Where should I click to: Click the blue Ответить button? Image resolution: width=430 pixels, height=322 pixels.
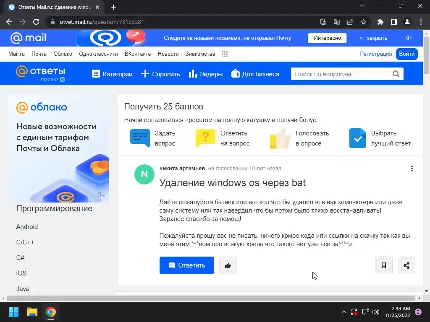pyautogui.click(x=187, y=265)
